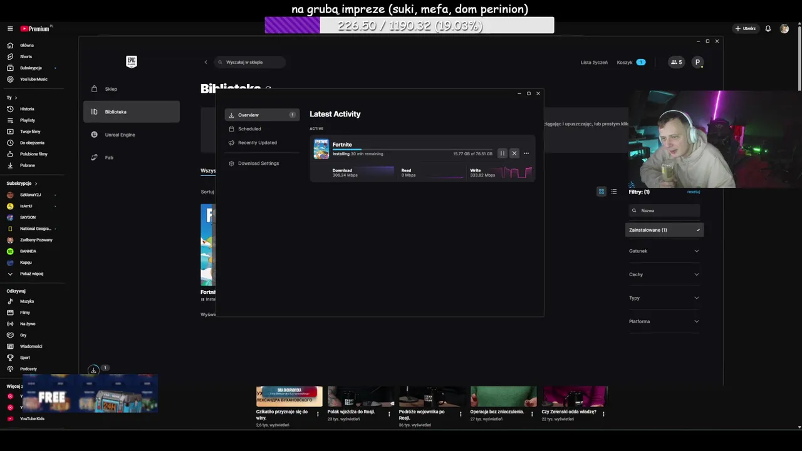Switch the library to list view
The width and height of the screenshot is (802, 451).
pos(614,192)
